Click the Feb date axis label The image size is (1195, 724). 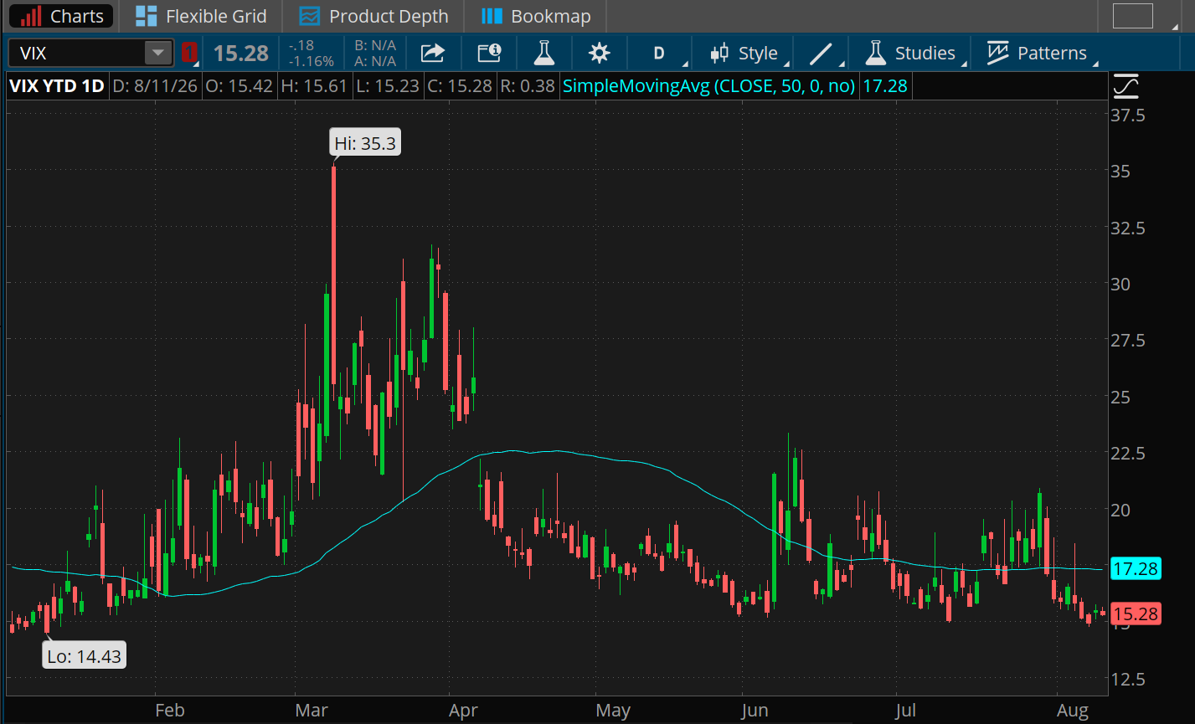169,711
